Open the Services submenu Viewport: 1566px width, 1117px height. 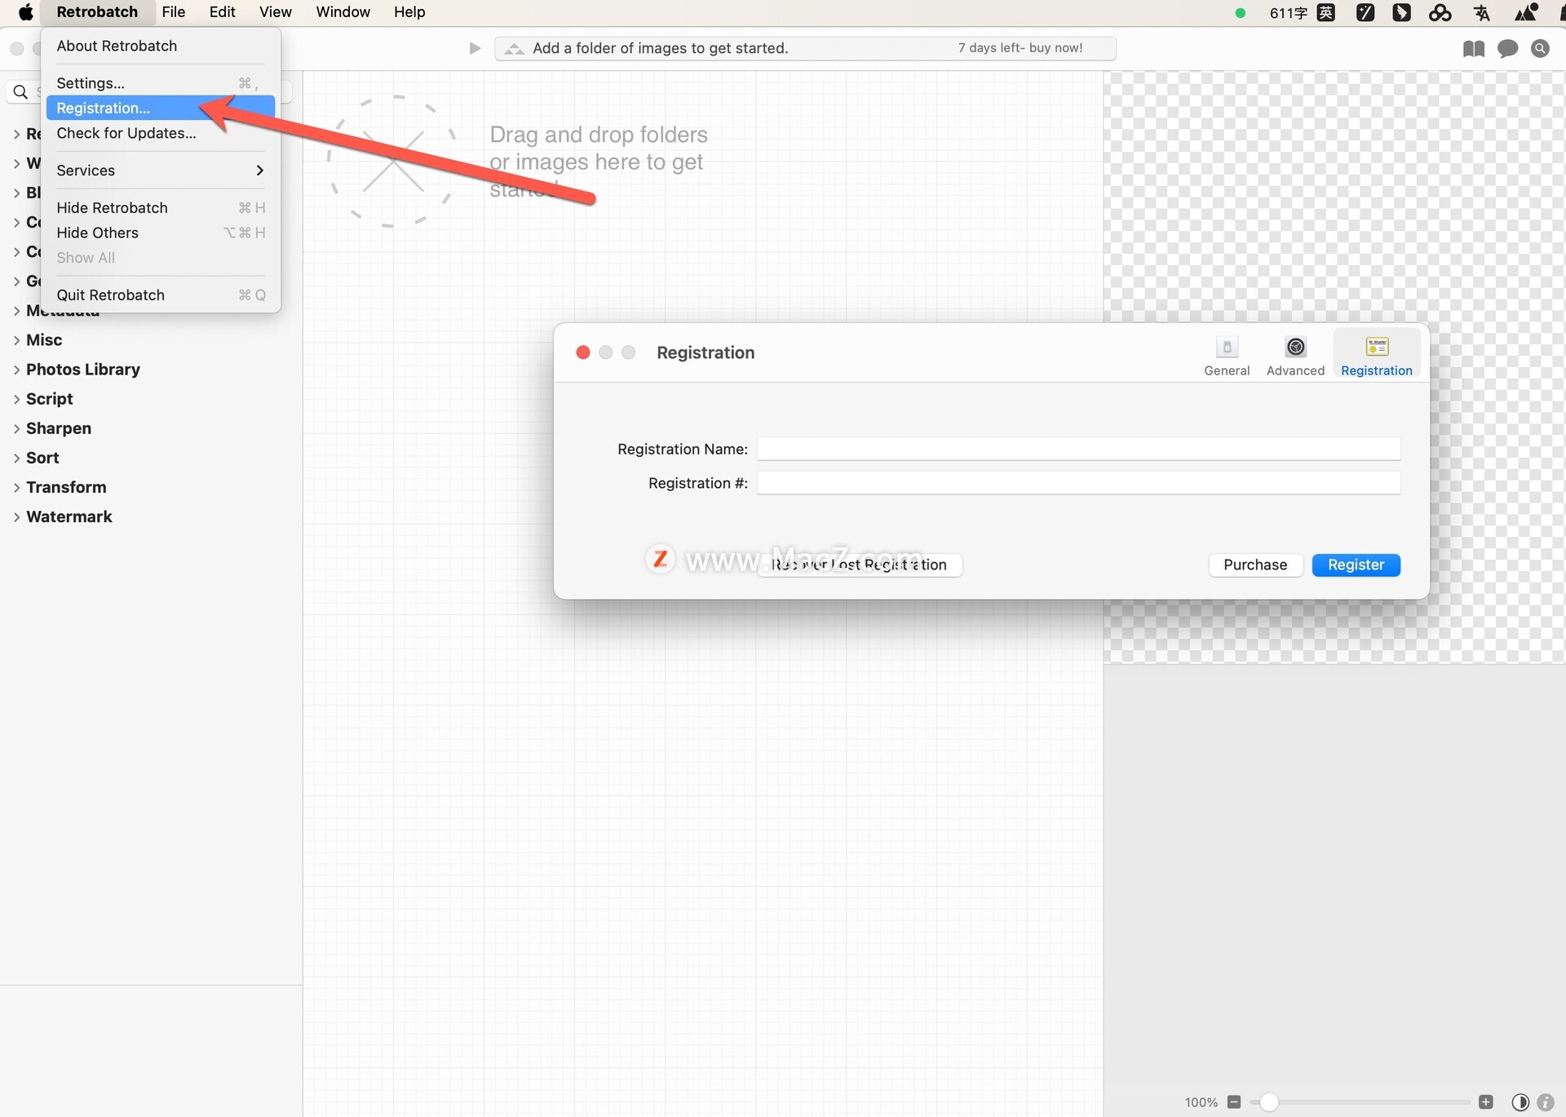tap(160, 171)
